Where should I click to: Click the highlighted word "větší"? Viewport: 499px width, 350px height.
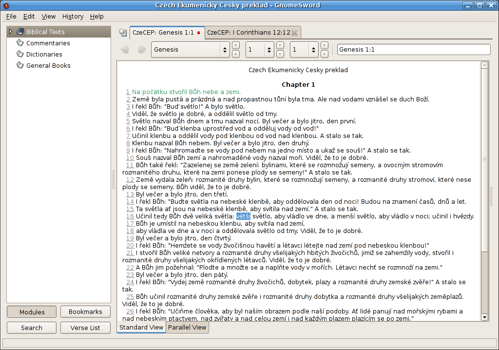tap(243, 216)
